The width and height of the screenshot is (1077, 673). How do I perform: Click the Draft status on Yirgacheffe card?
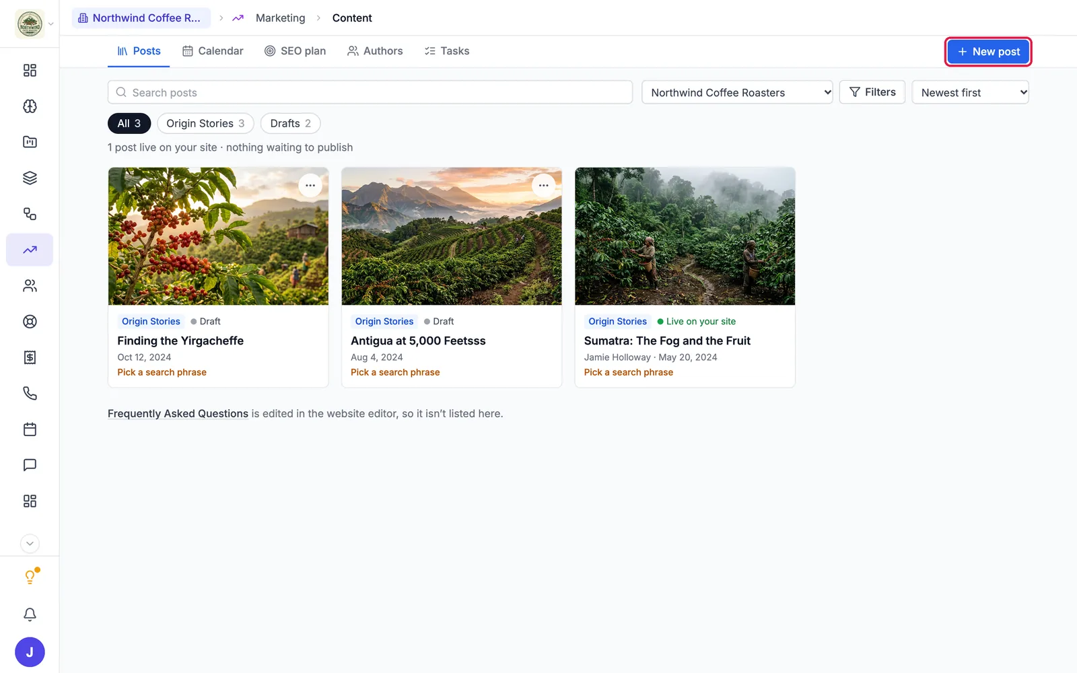tap(205, 322)
